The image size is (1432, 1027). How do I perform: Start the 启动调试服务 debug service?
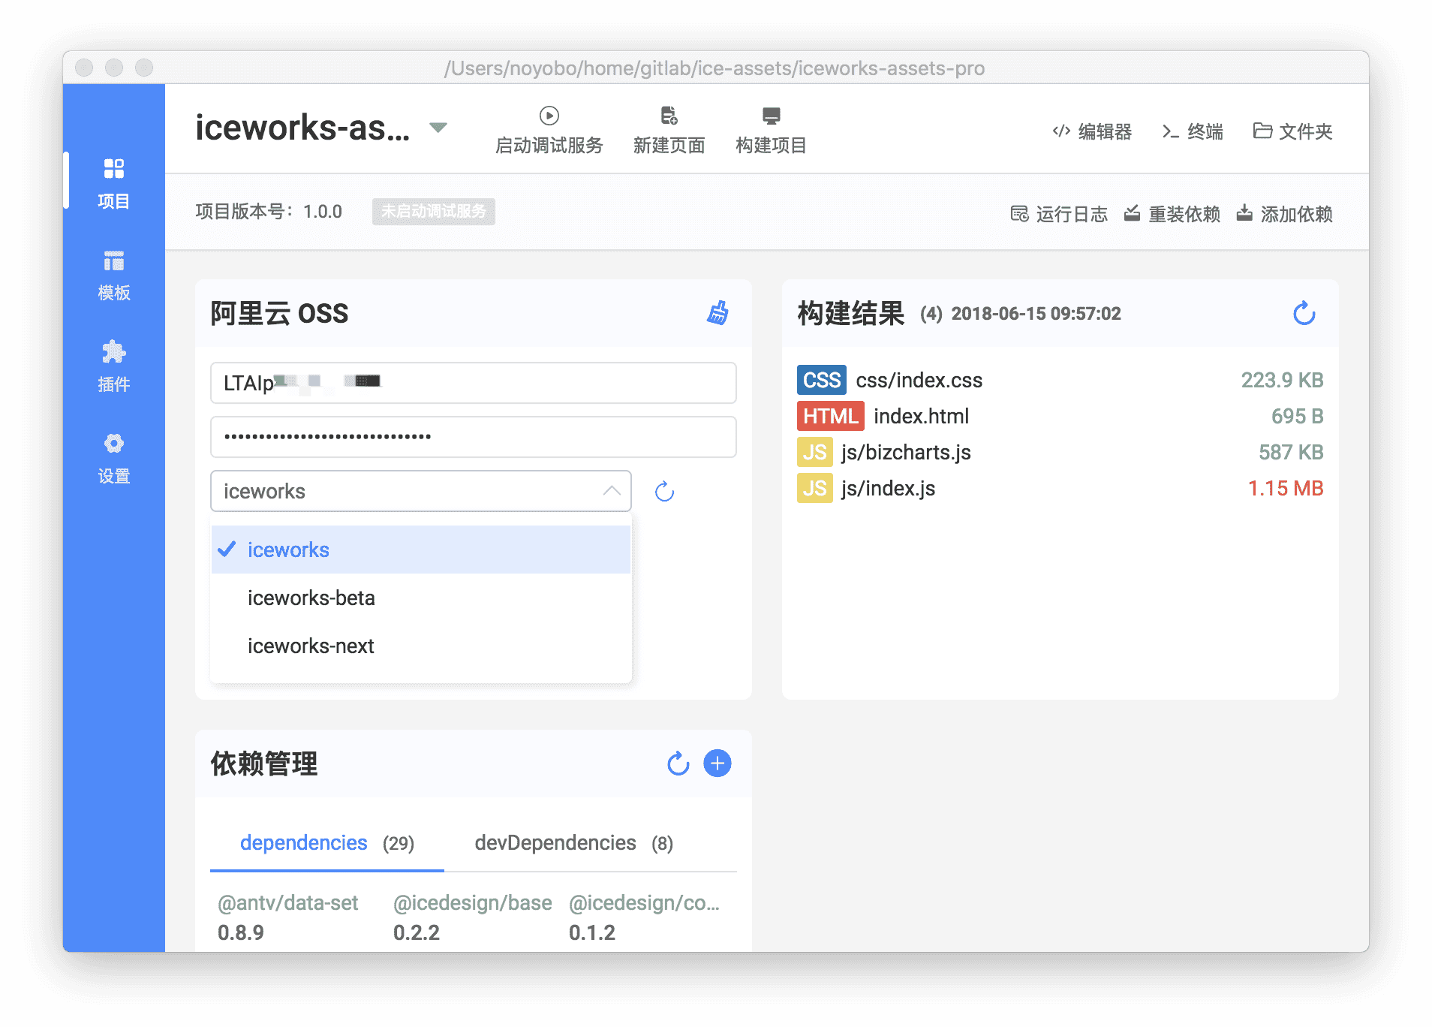(x=549, y=129)
